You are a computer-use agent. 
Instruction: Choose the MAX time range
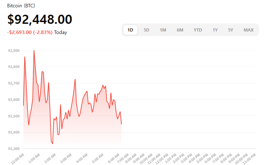click(x=248, y=30)
